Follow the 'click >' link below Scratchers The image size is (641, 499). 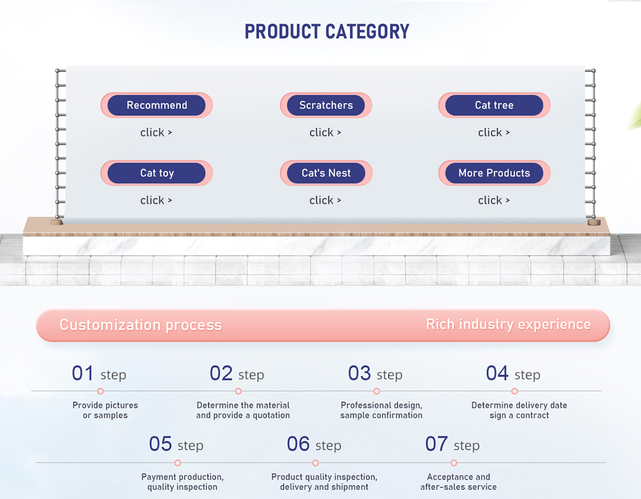[325, 132]
